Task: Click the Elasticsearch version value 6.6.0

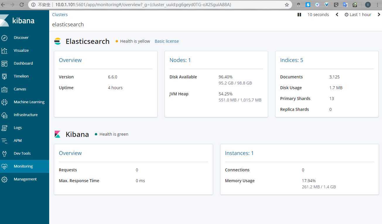Action: pos(112,77)
